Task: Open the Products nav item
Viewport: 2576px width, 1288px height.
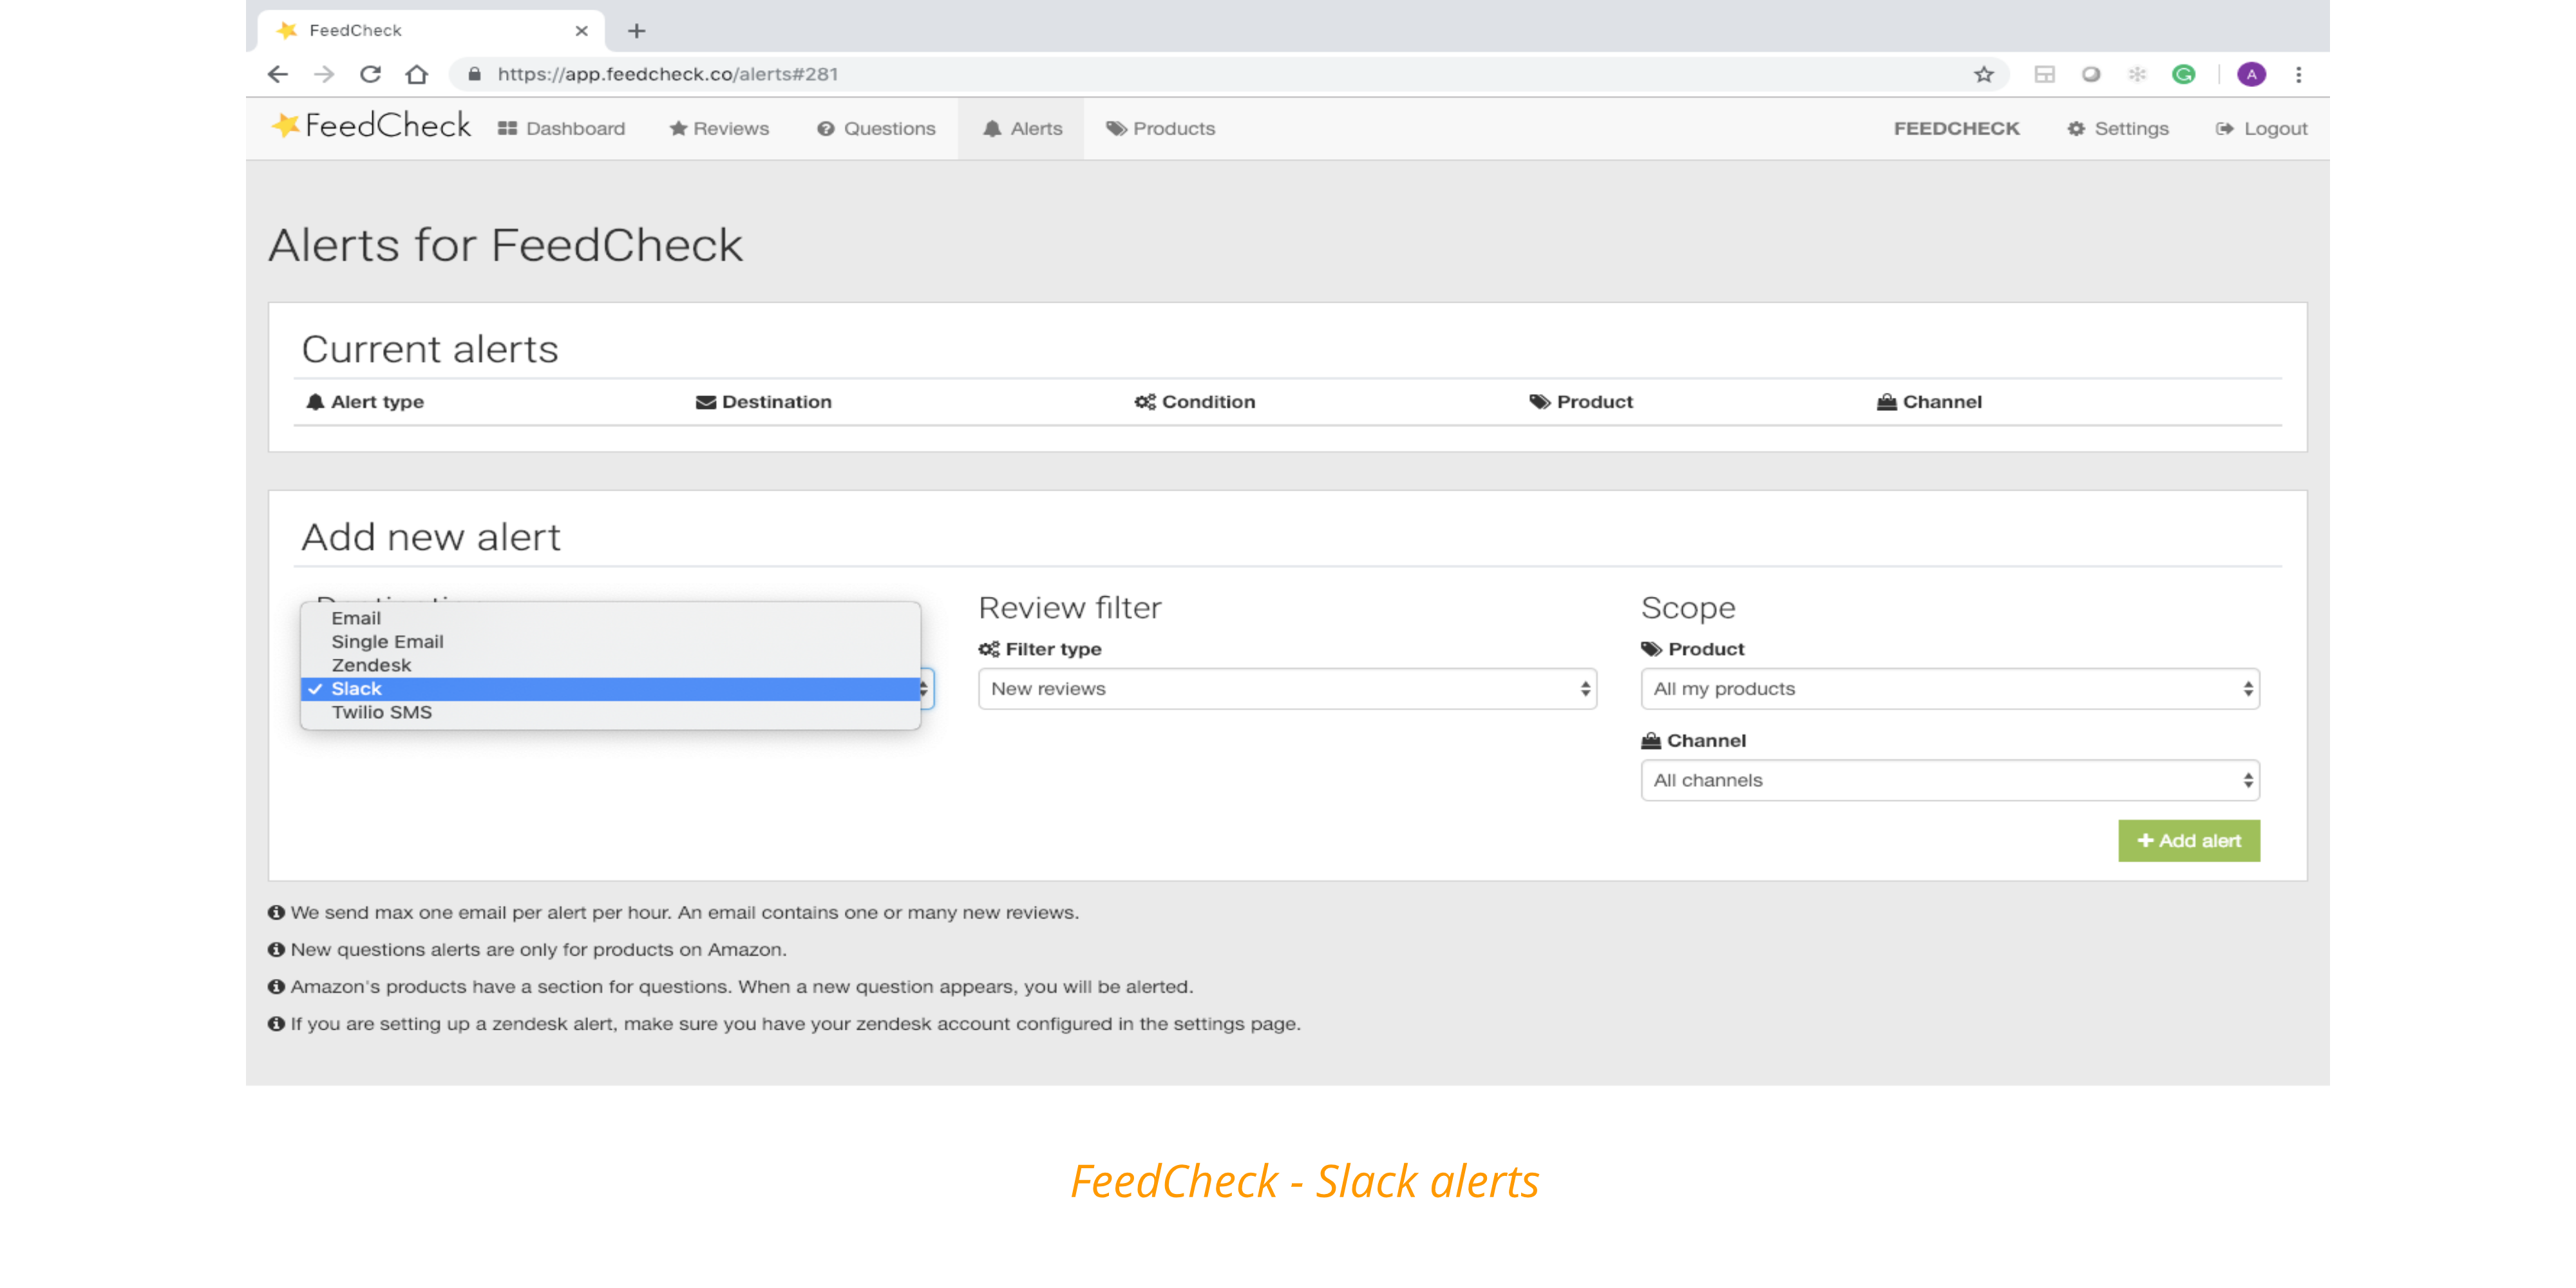Action: 1160,128
